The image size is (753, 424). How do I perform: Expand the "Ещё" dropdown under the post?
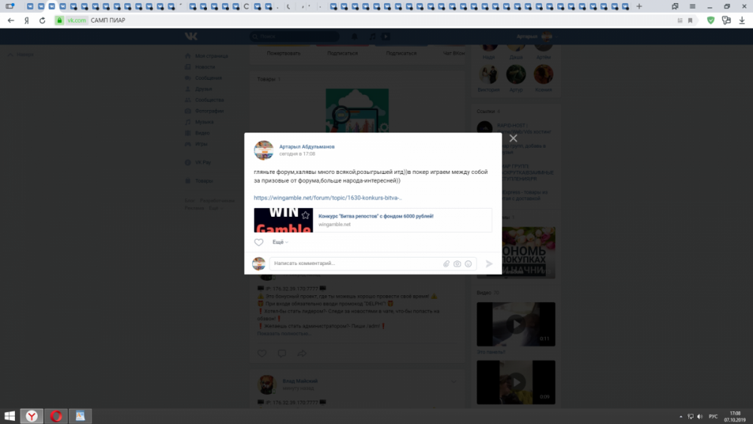pos(279,243)
